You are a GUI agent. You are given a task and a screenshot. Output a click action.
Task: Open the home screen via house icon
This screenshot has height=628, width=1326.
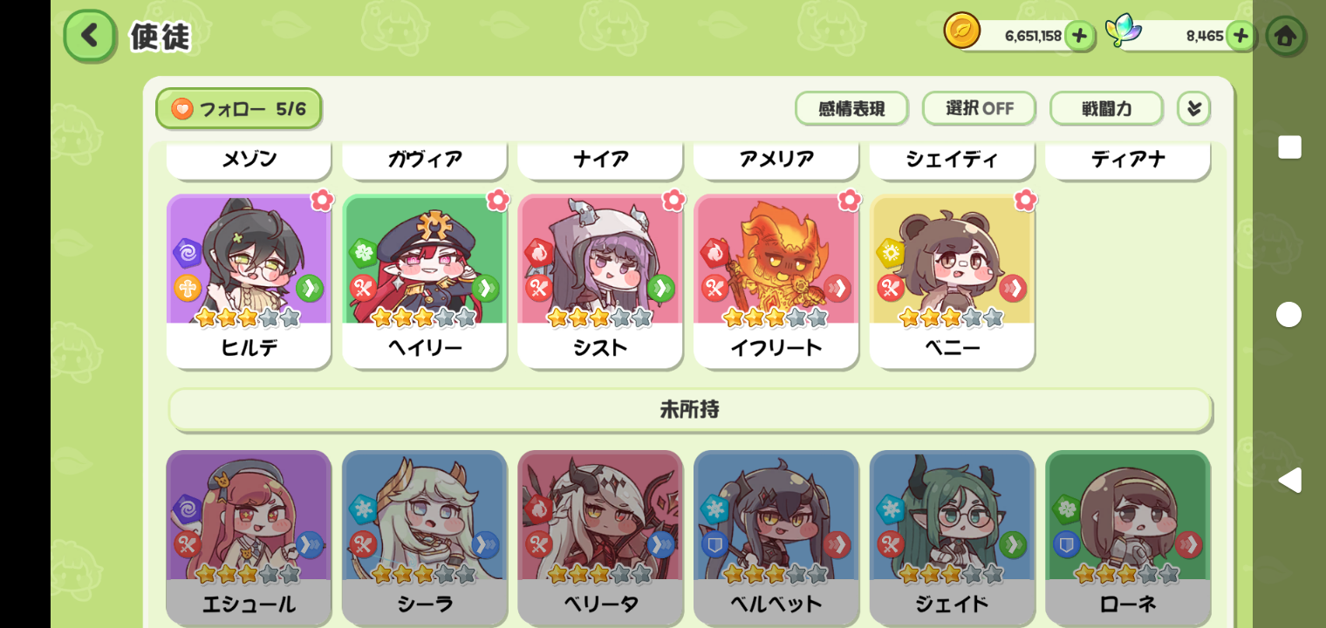(1285, 36)
